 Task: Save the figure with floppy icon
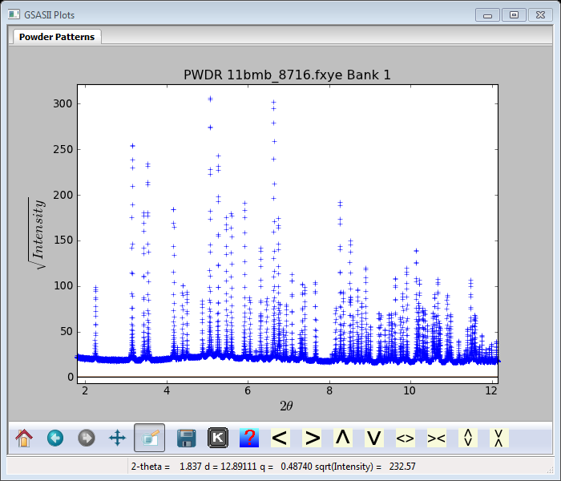[x=187, y=438]
